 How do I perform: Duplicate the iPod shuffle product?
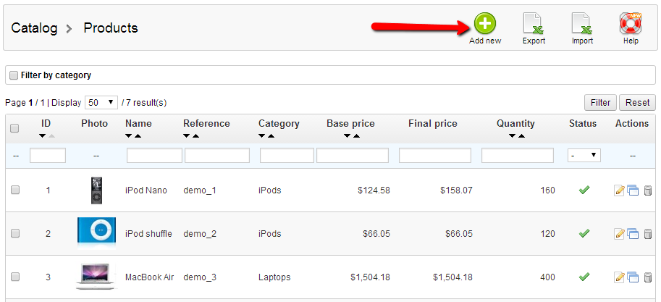pyautogui.click(x=633, y=234)
